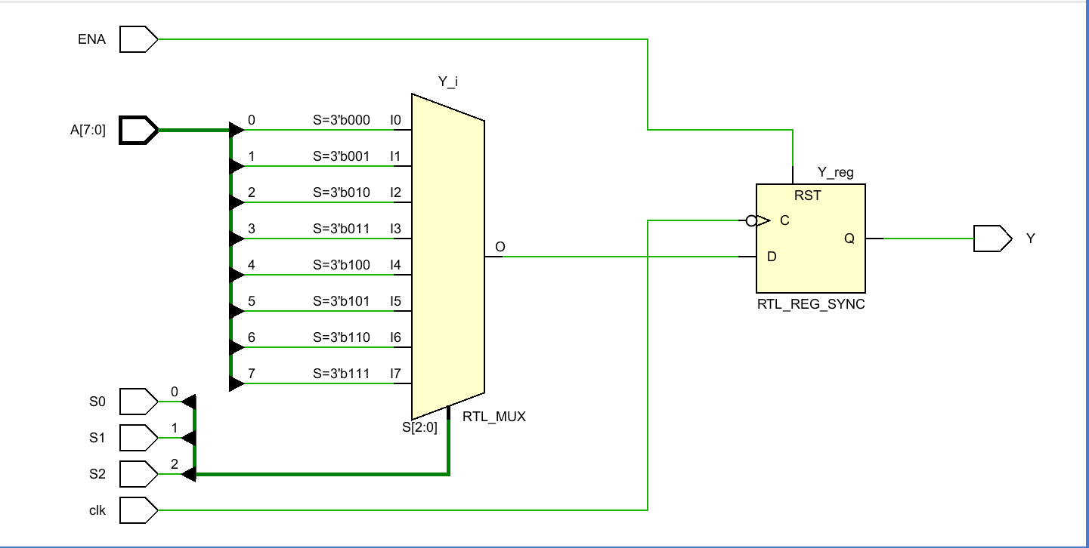The width and height of the screenshot is (1089, 548).
Task: Click the bus splitter tap for bit 4
Action: (x=237, y=275)
